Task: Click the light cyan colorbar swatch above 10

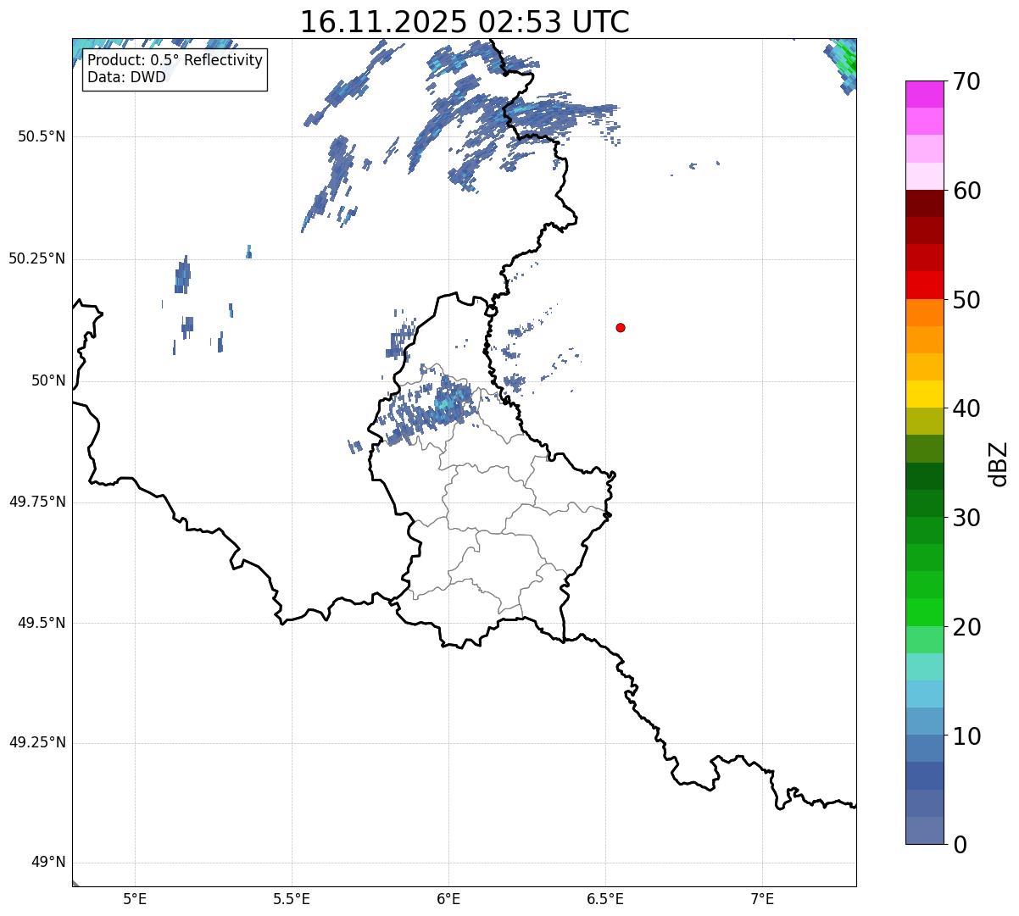Action: (x=925, y=694)
